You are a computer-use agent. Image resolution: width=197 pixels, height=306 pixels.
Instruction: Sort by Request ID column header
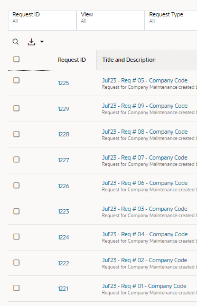72,60
